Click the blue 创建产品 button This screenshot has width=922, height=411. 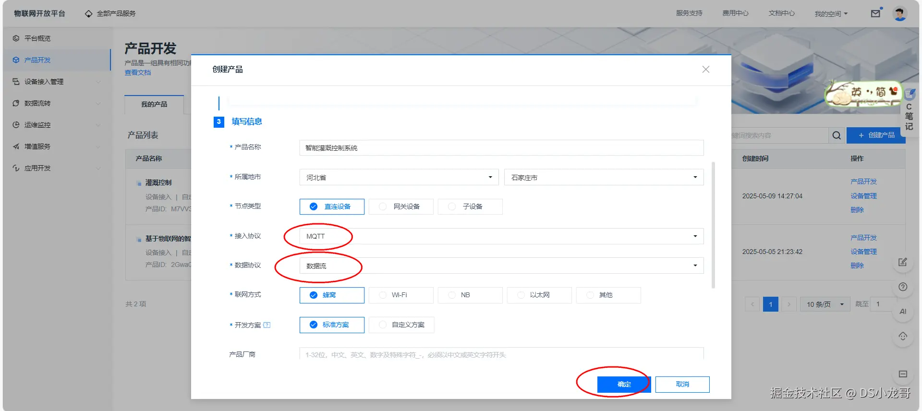pos(876,135)
